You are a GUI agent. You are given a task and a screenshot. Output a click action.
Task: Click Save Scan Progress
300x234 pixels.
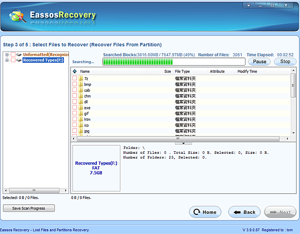tap(29, 208)
